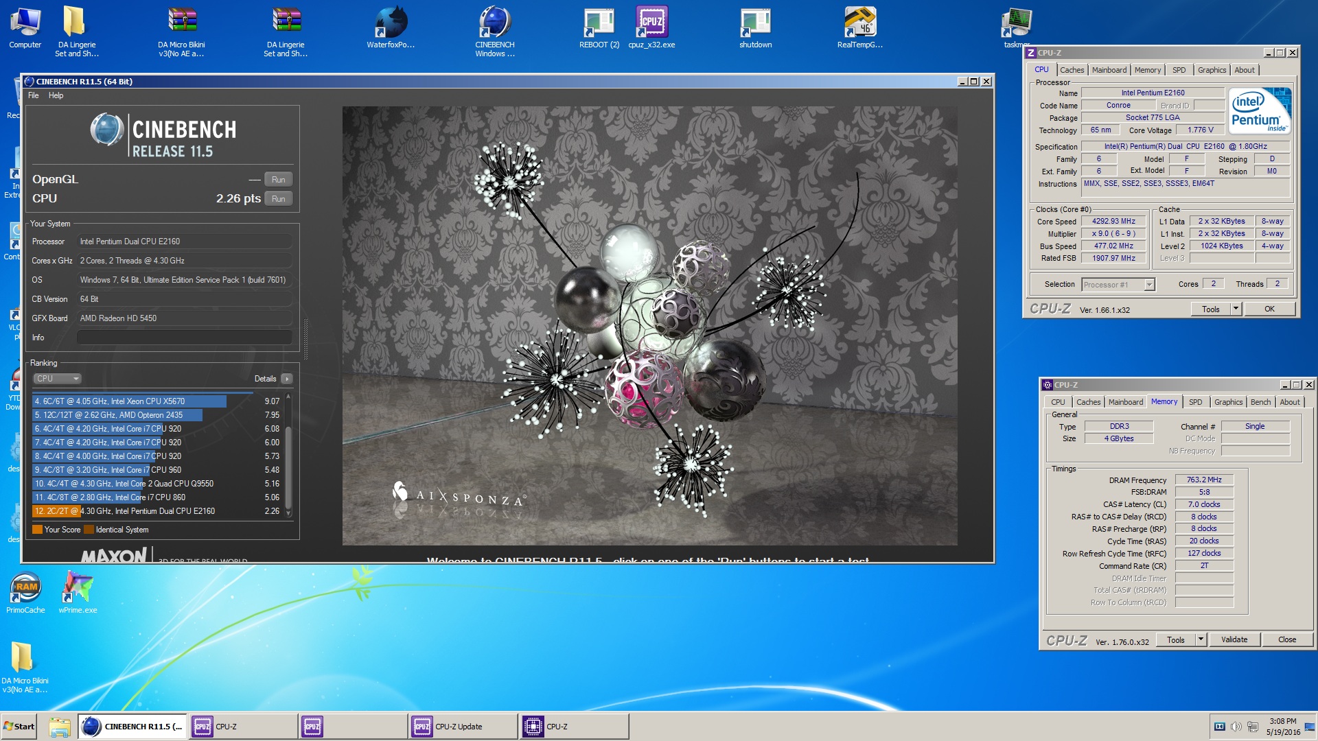Image resolution: width=1318 pixels, height=741 pixels.
Task: Open Tools dropdown arrow in upper CPU-Z
Action: [x=1236, y=309]
